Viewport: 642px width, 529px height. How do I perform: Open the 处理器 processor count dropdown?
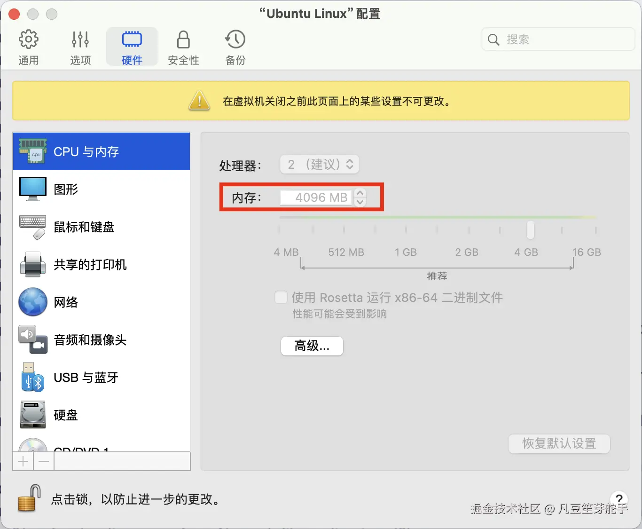[320, 165]
